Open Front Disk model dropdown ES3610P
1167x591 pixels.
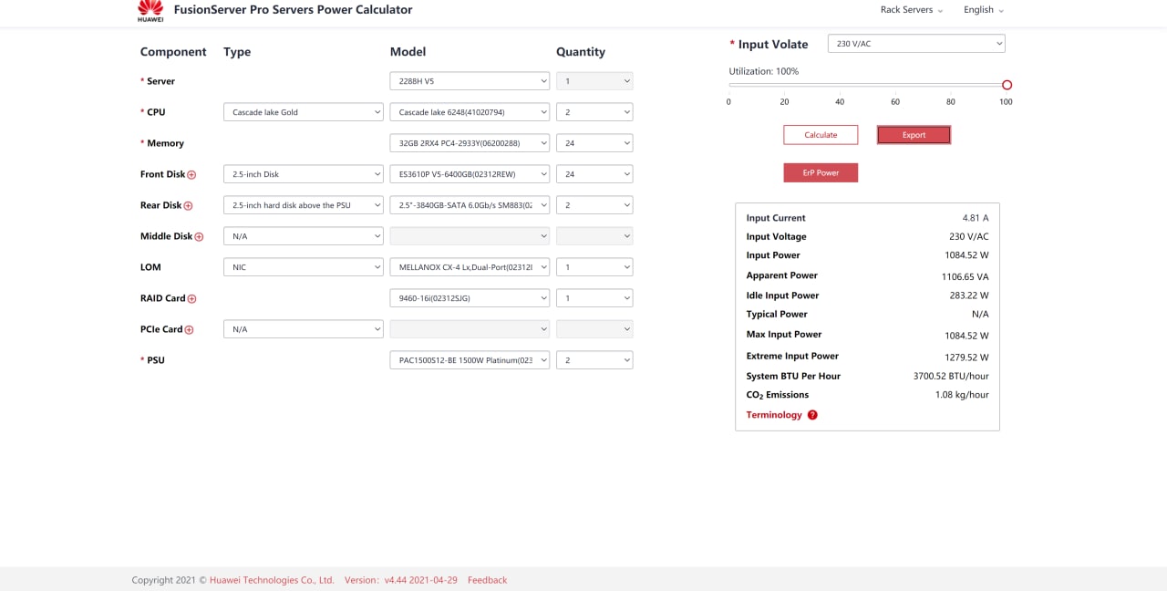(470, 174)
